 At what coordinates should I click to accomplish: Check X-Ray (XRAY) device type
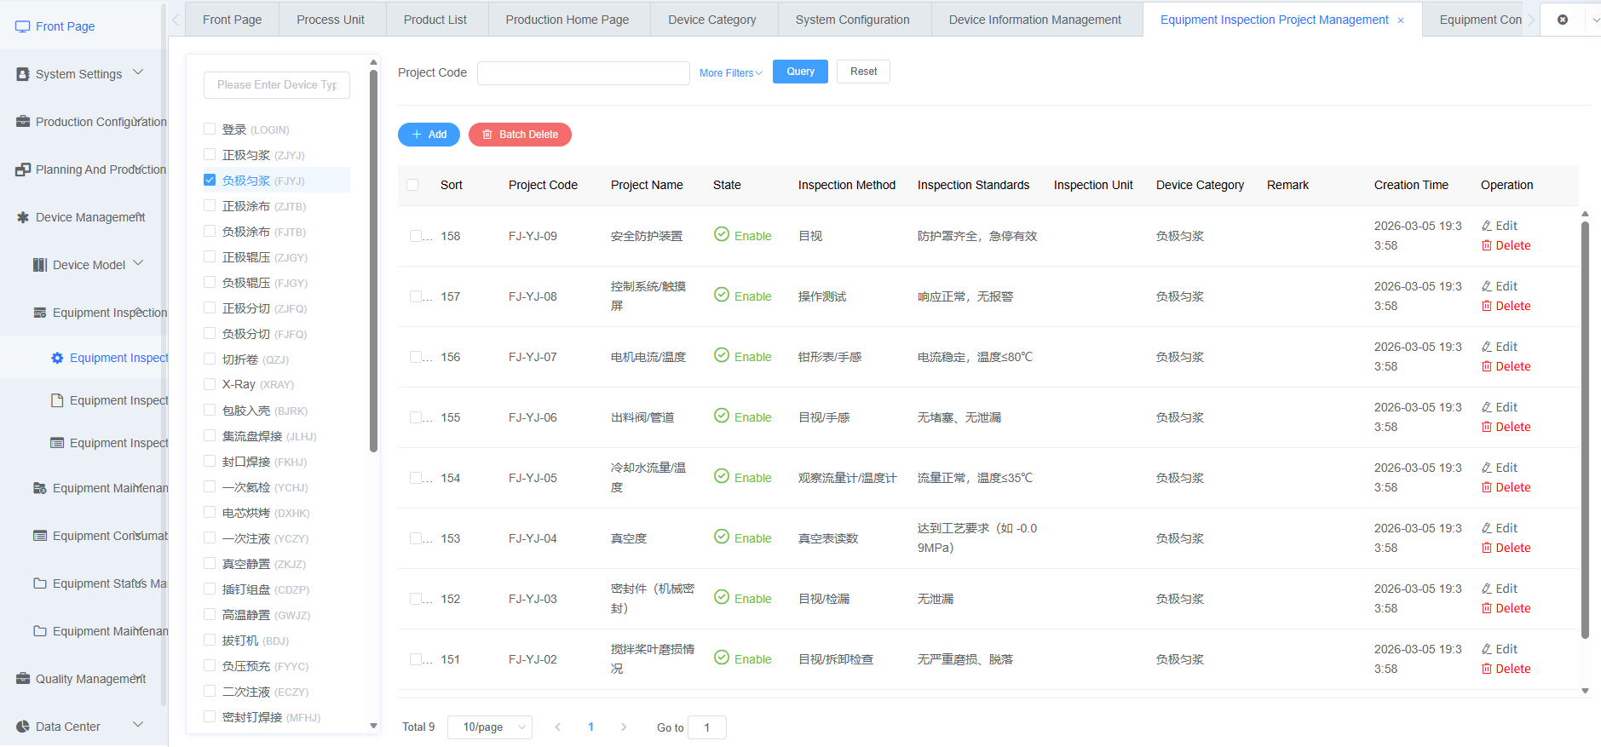(x=210, y=384)
